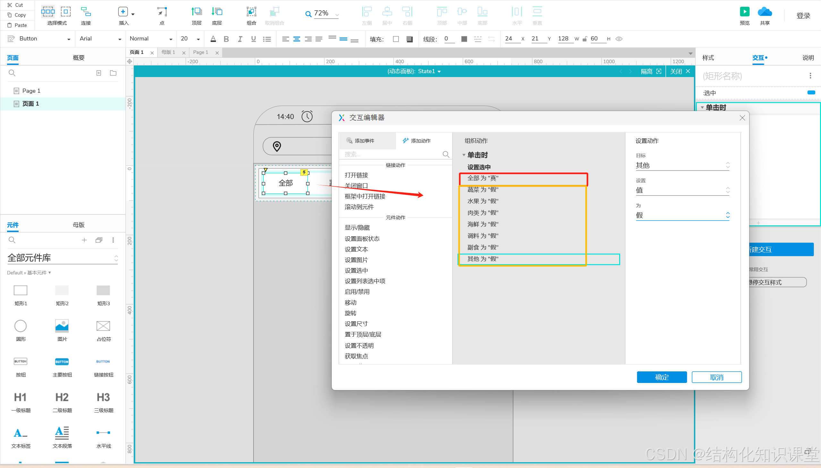The height and width of the screenshot is (468, 821).
Task: Click the fill gradient gray swatch
Action: point(409,39)
